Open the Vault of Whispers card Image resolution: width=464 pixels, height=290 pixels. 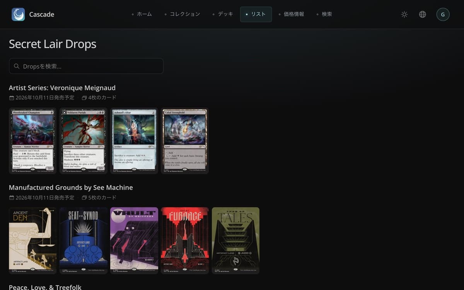[134, 241]
